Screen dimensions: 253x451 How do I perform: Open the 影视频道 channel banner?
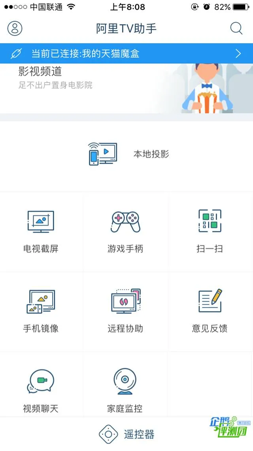point(126,88)
